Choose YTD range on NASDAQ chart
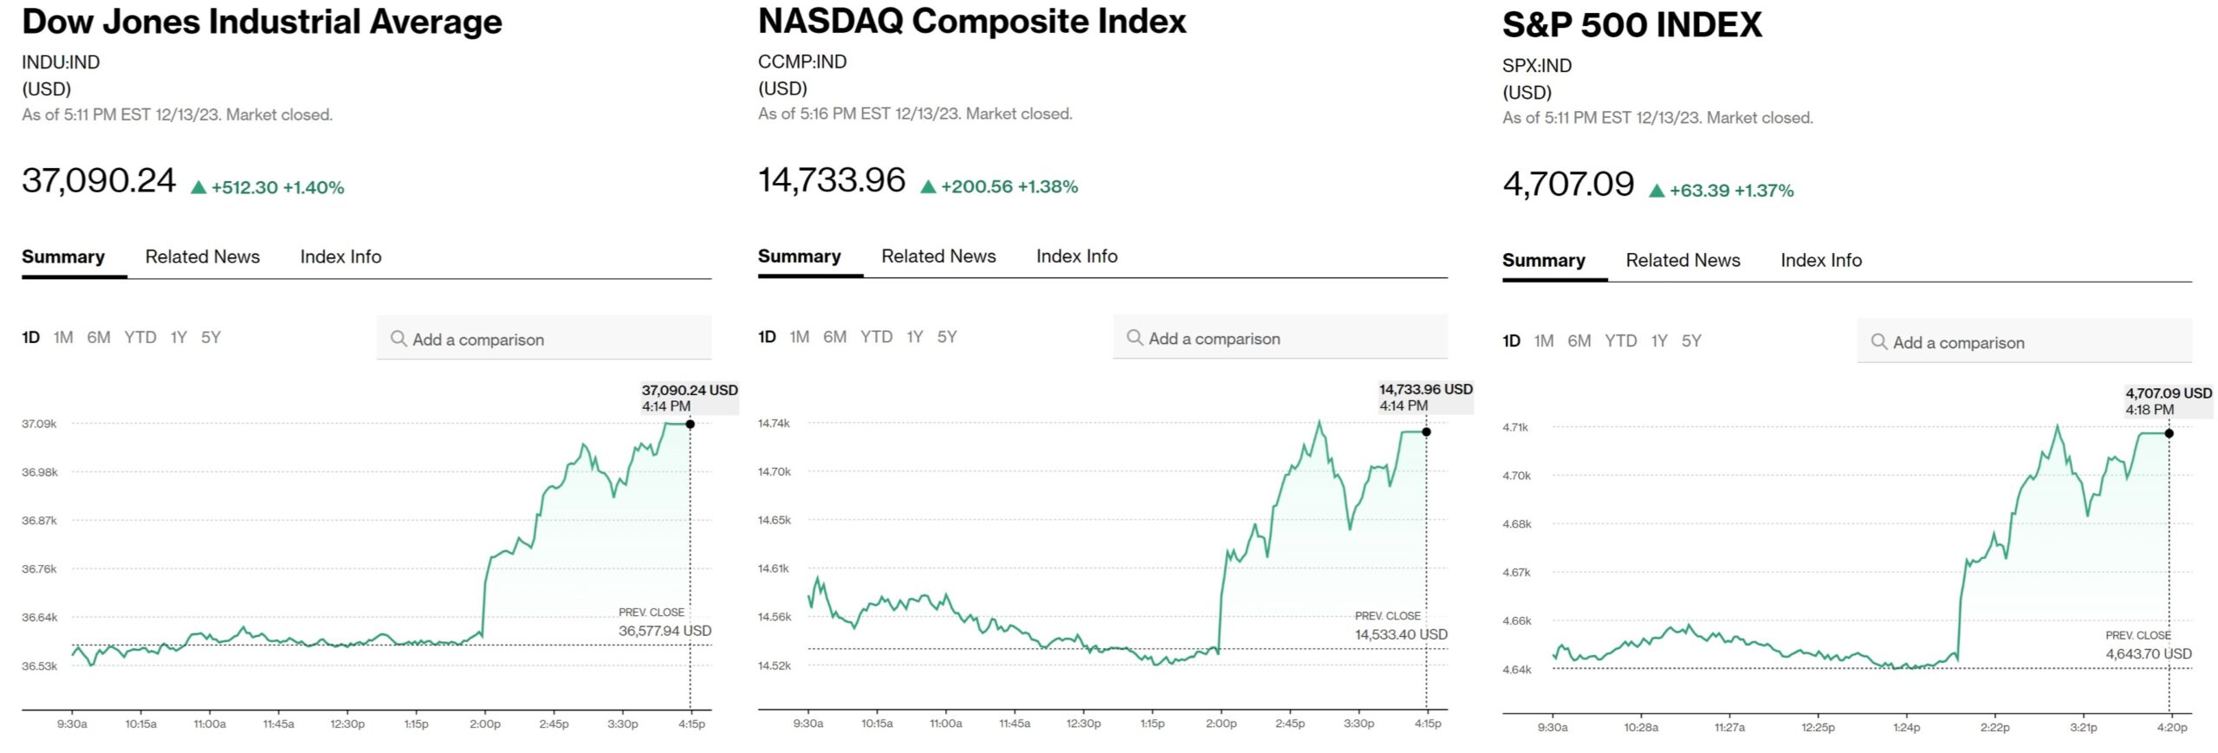2218x753 pixels. click(x=876, y=337)
